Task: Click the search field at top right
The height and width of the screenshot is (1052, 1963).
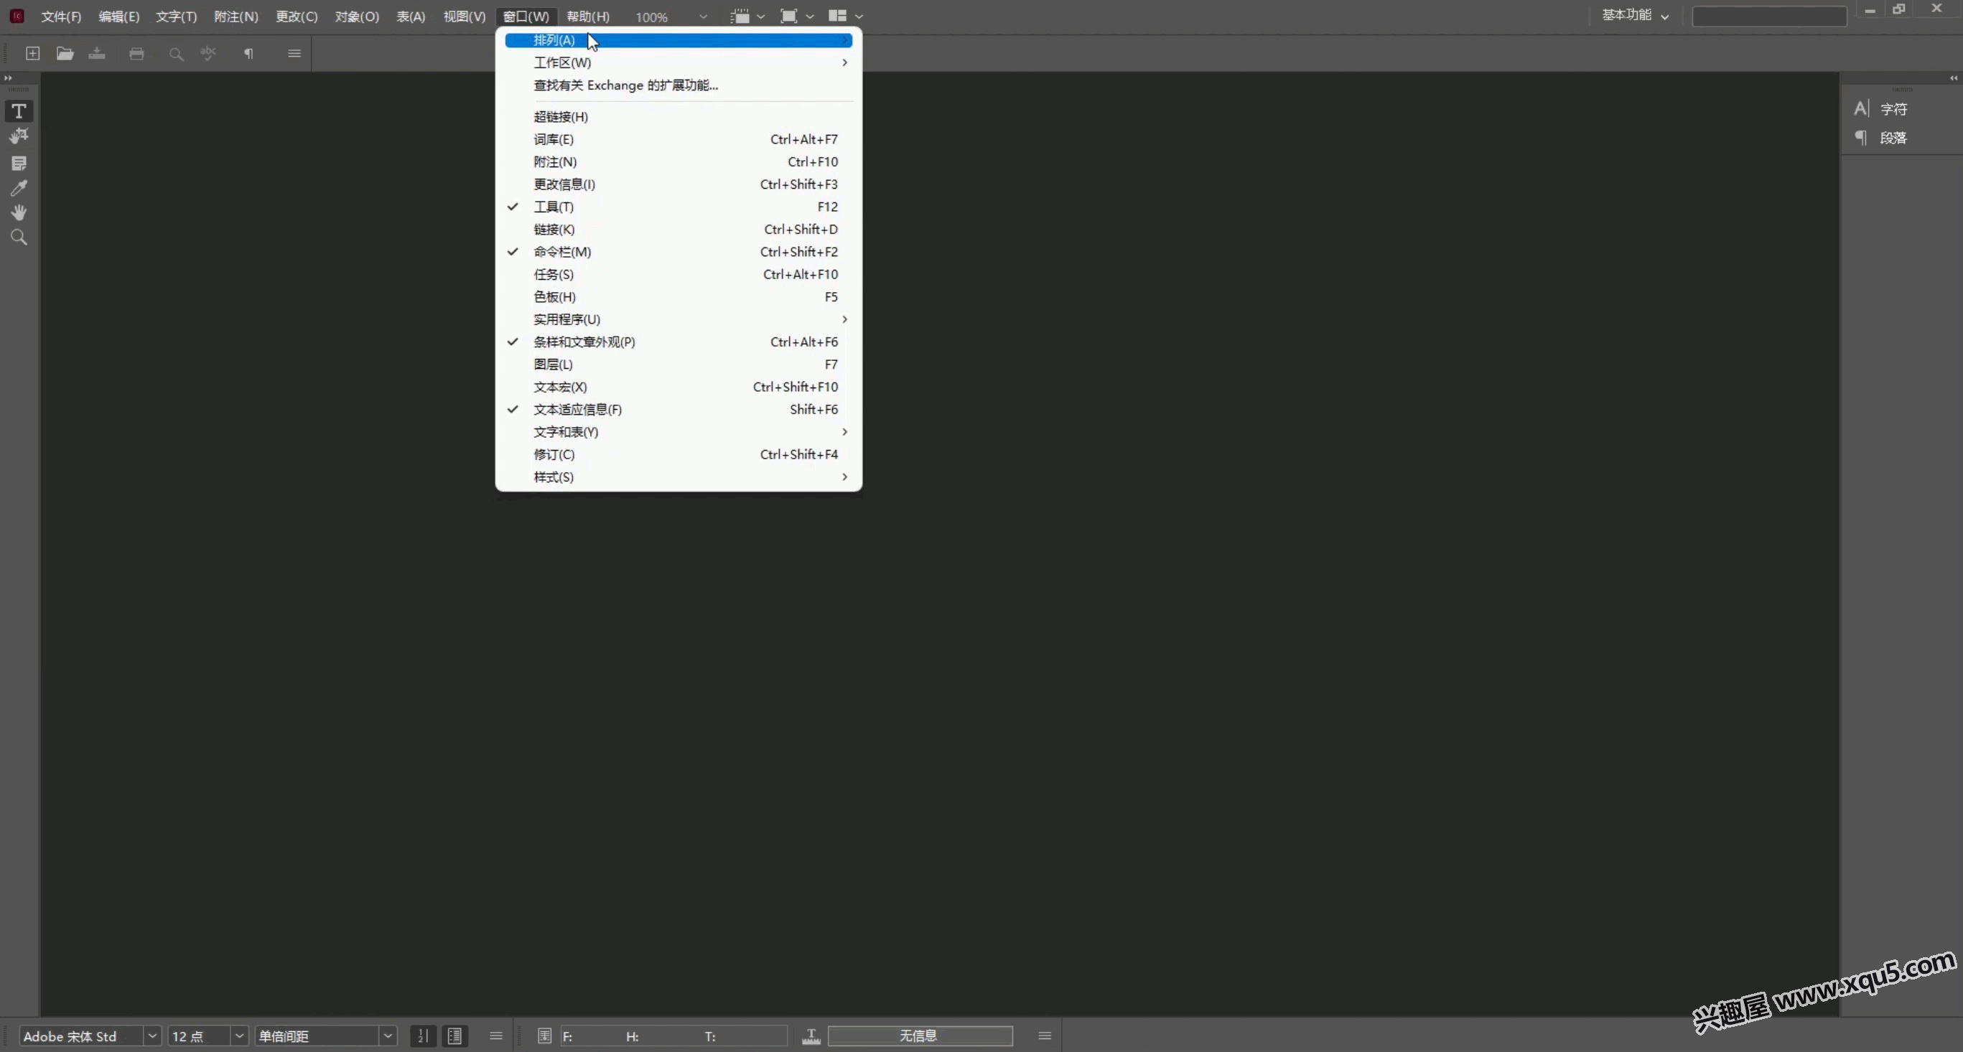Action: pos(1768,16)
